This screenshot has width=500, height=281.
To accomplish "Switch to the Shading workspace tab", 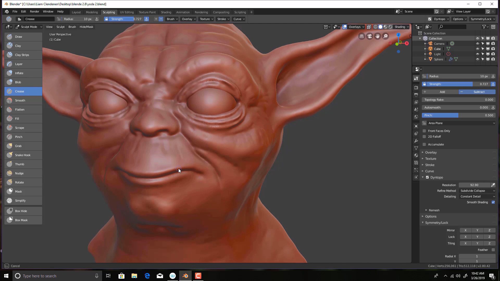I will (x=166, y=12).
